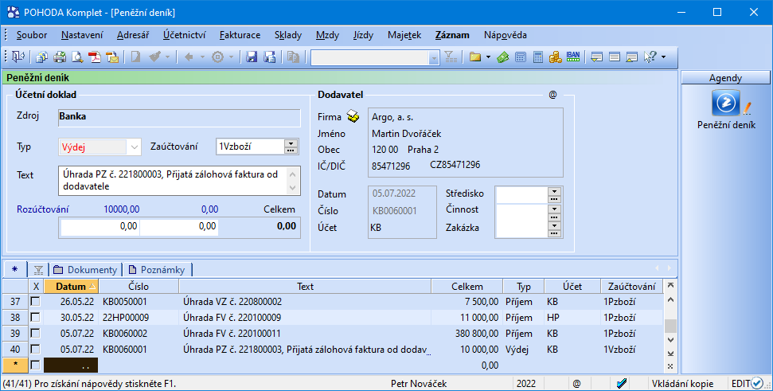Viewport: 773px width, 391px height.
Task: Open the Činnost dropdown arrow
Action: point(555,209)
